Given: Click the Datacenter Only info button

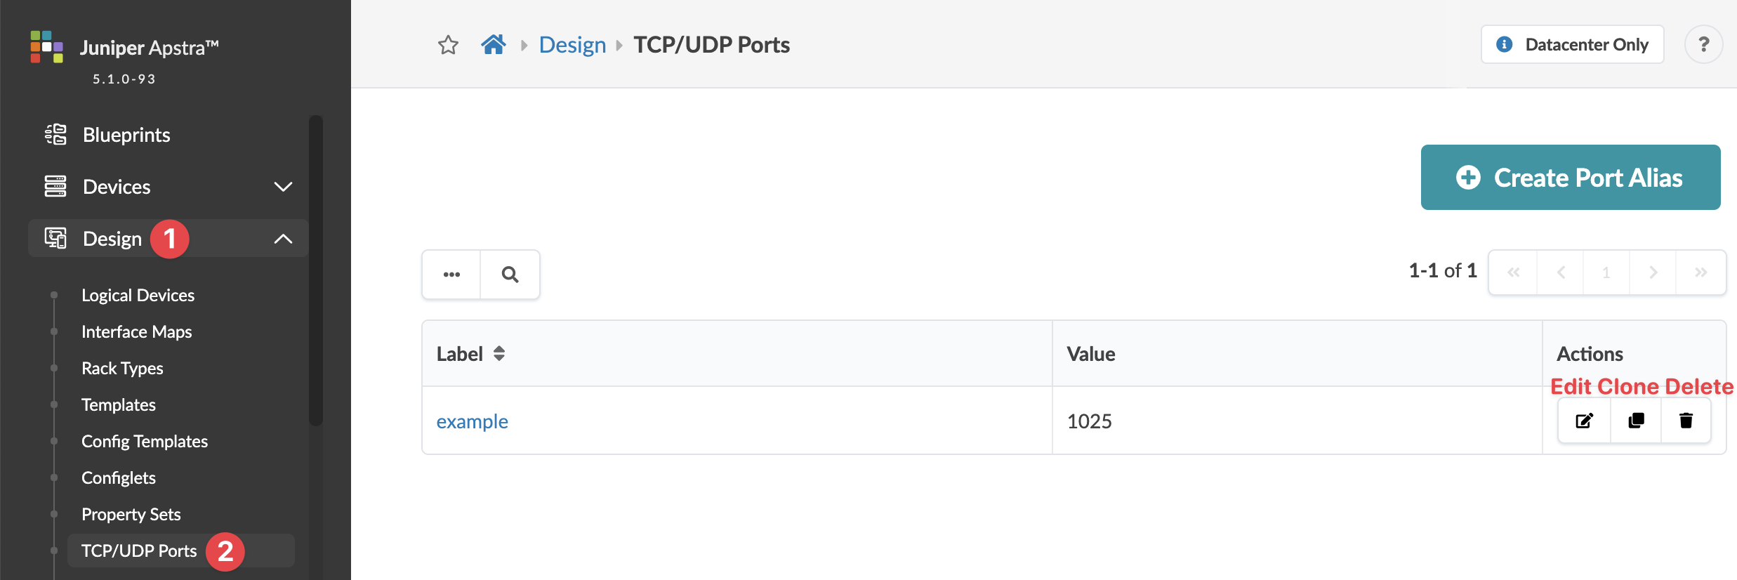Looking at the screenshot, I should click(1572, 45).
